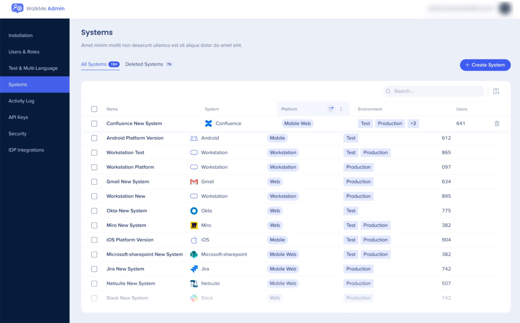Check the checkbox for Workstation Test row
The image size is (520, 323).
(94, 152)
